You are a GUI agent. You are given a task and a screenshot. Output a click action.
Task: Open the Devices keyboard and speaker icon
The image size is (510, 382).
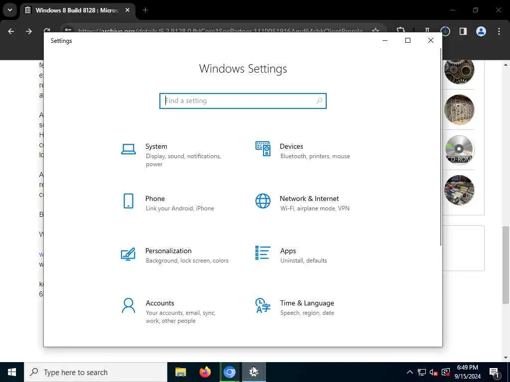click(x=263, y=149)
